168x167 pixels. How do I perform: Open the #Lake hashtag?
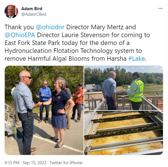(x=137, y=59)
